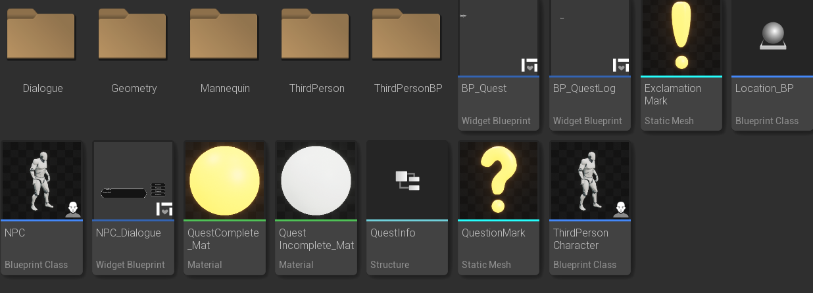Click the ThirdPersonBP folder name label
813x293 pixels.
coord(408,89)
